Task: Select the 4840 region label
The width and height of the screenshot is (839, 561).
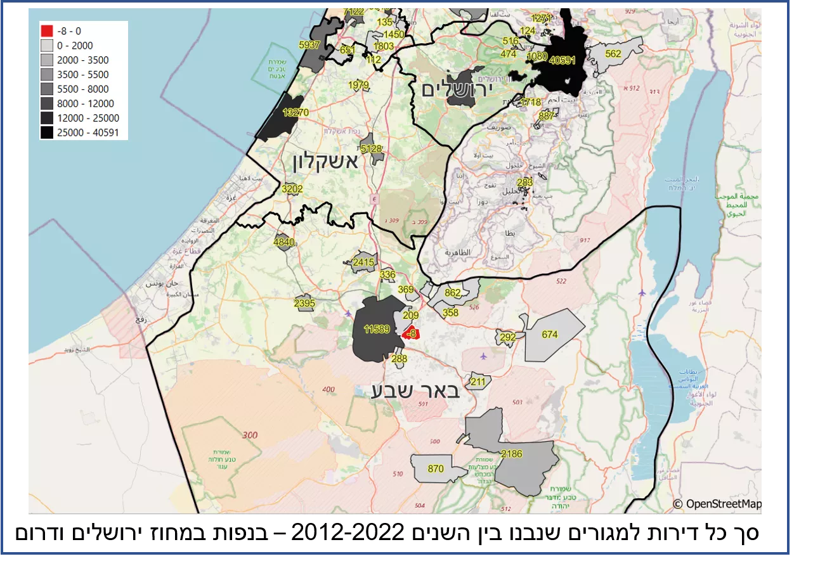Action: click(x=283, y=242)
